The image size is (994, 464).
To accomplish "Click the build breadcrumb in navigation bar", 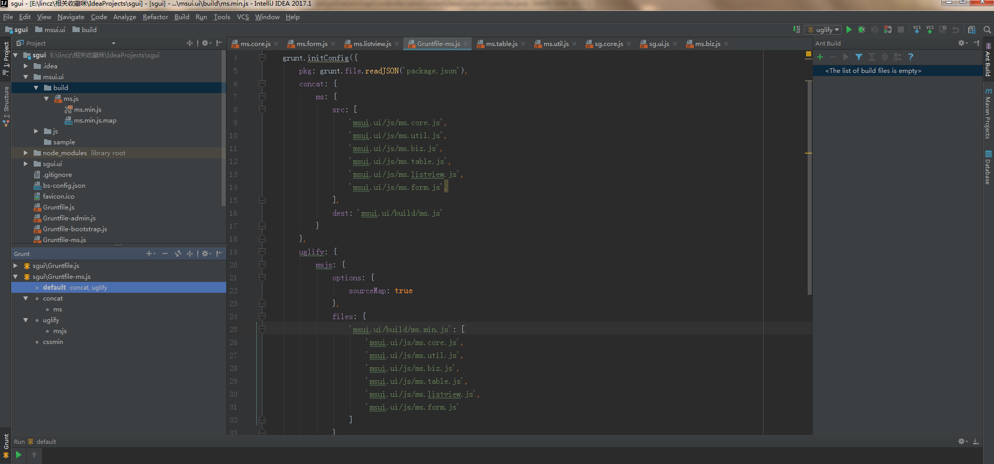I will [x=85, y=30].
